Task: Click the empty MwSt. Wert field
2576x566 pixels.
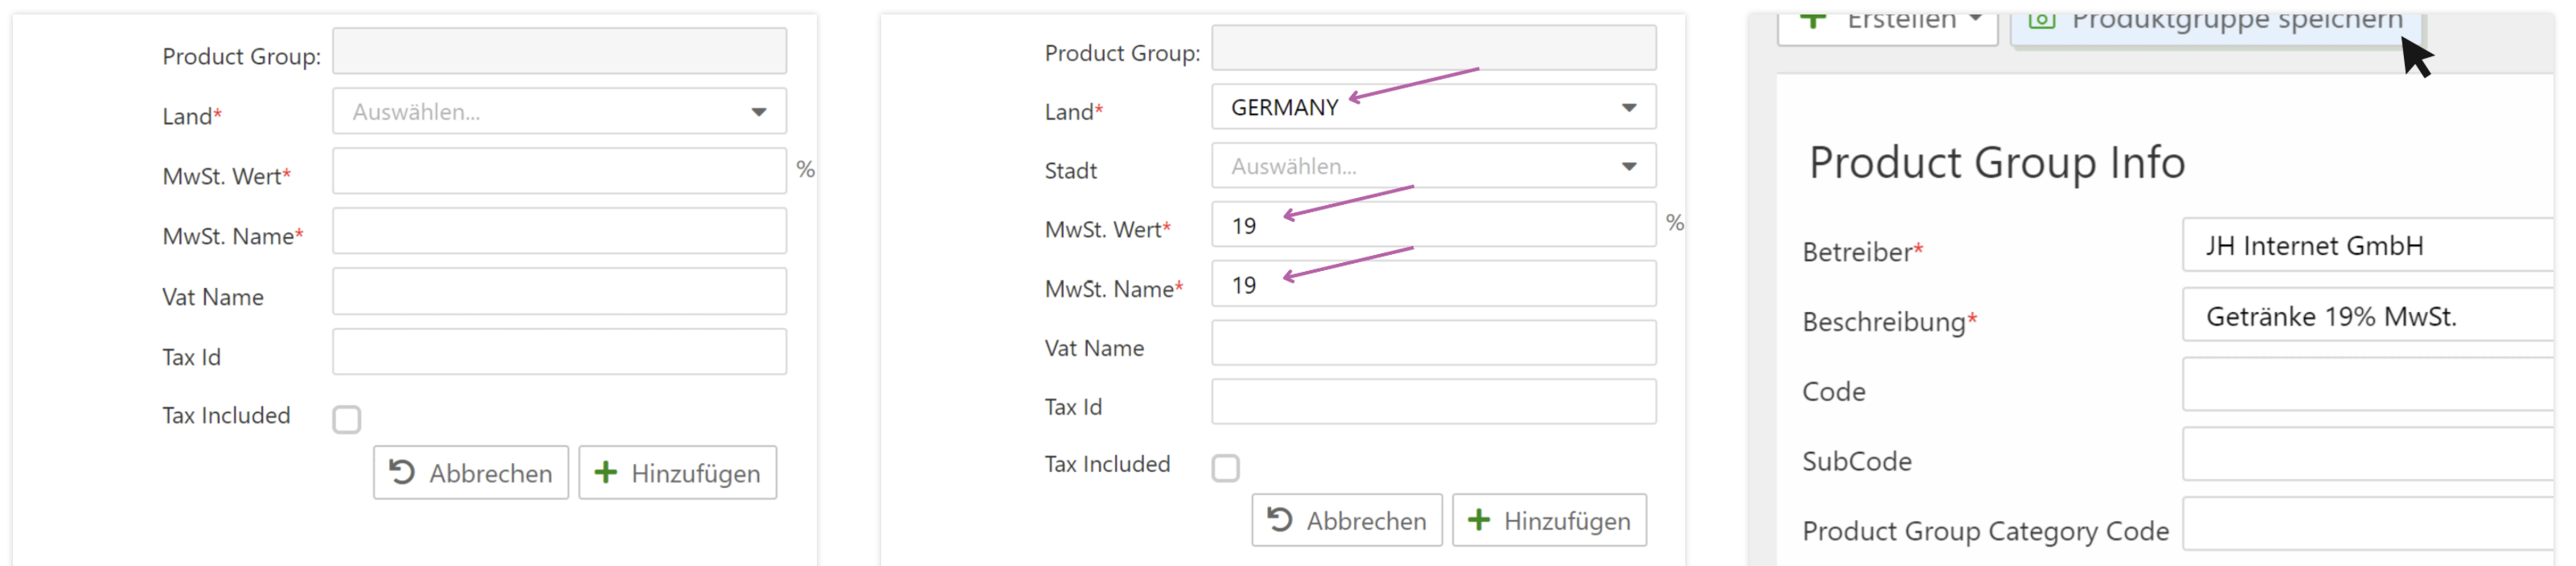Action: pyautogui.click(x=558, y=171)
